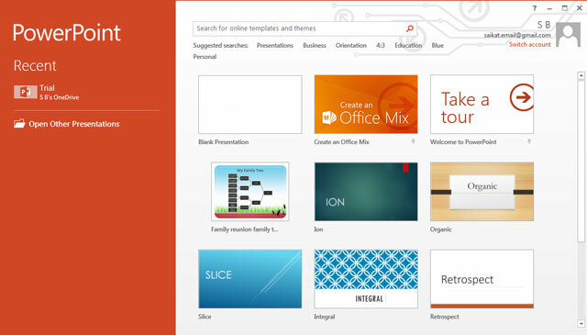Click the user profile avatar picture

coord(568,35)
